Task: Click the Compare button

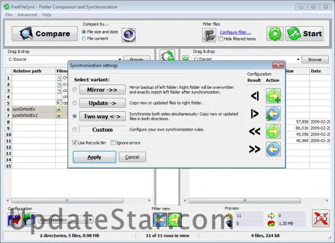Action: click(44, 34)
